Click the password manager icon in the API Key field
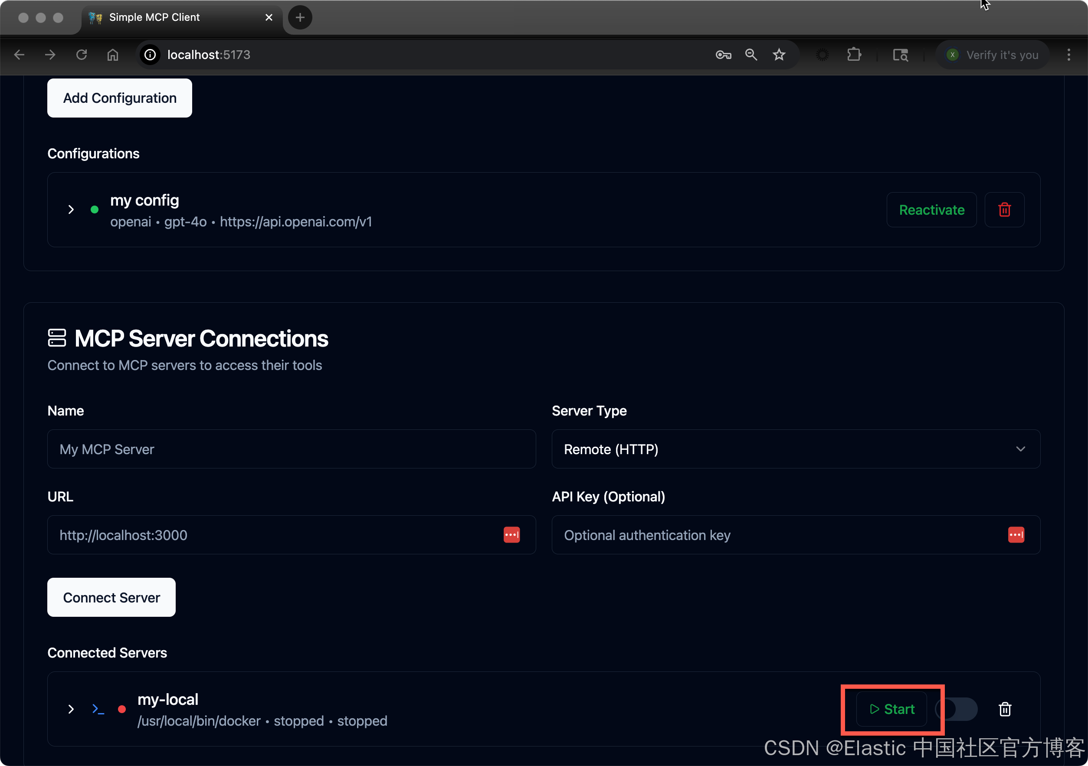Viewport: 1088px width, 766px height. point(1016,535)
